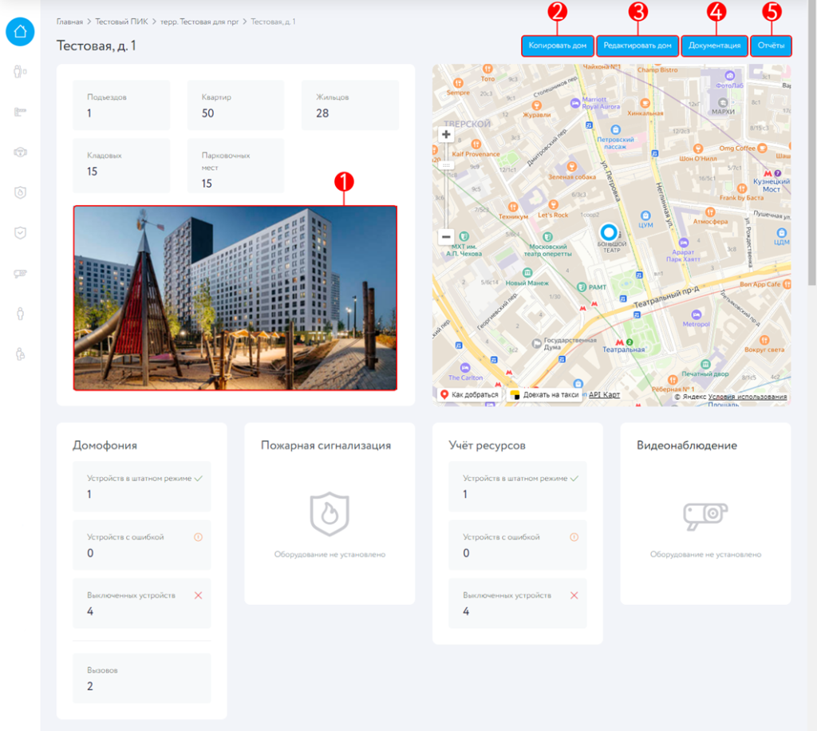Click the checkmark shield sidebar icon
This screenshot has width=817, height=731.
pos(20,232)
